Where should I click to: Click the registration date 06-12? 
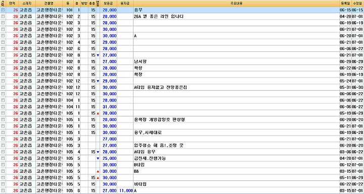click(345, 165)
